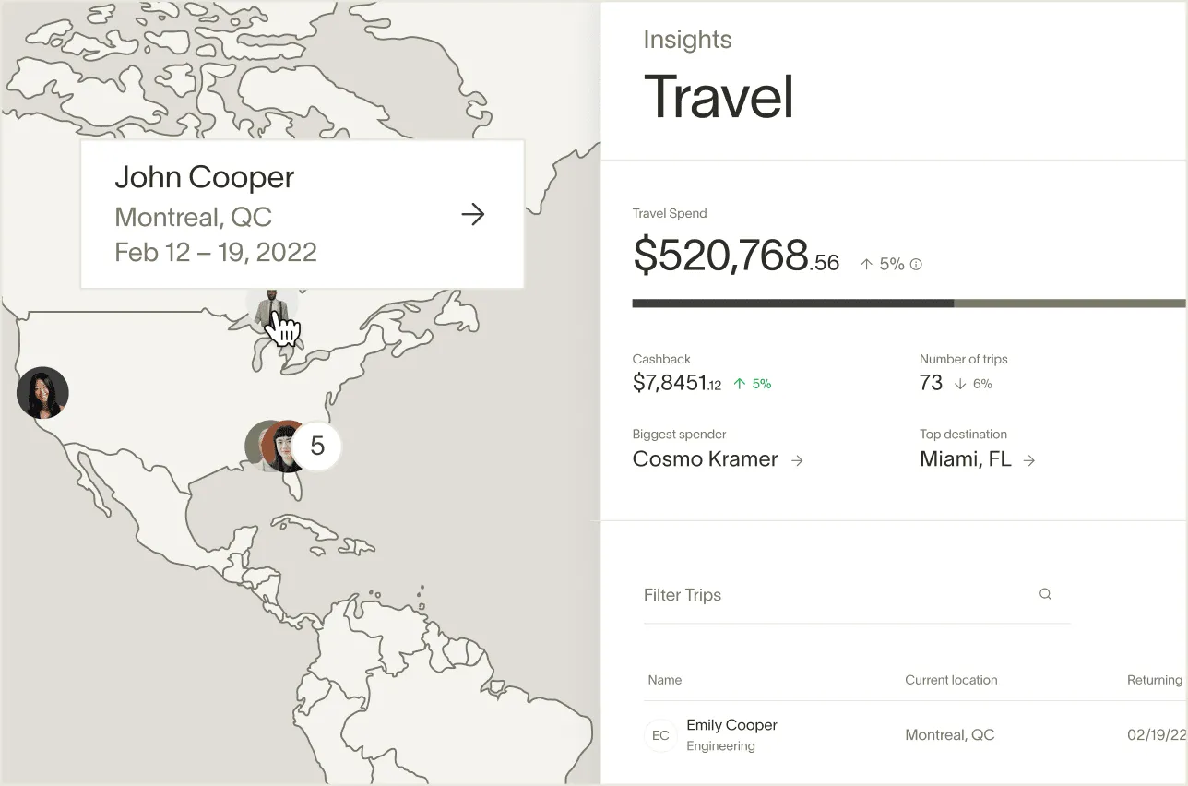The width and height of the screenshot is (1188, 786).
Task: Click the arrow on John Cooper card
Action: pos(473,215)
